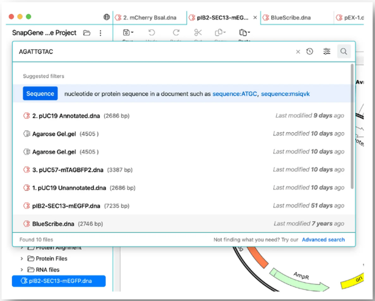Open result 2. pUC19 Annotated.dna
This screenshot has width=375, height=301.
184,116
